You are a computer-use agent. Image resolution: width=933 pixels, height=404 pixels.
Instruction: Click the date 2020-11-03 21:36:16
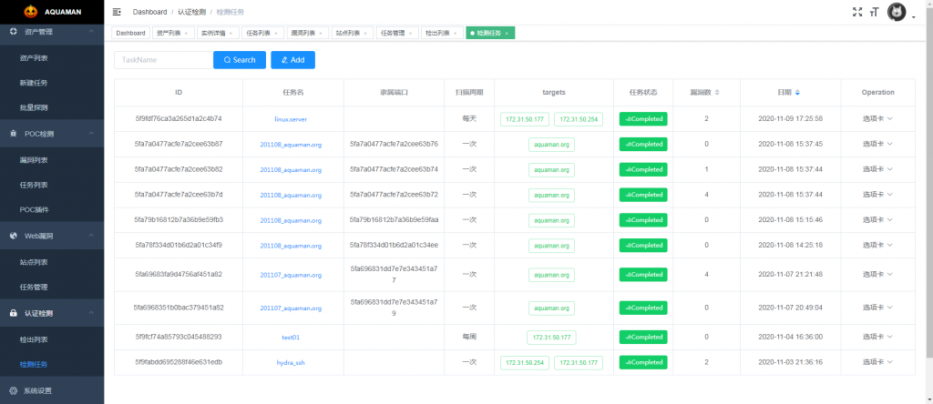[790, 362]
